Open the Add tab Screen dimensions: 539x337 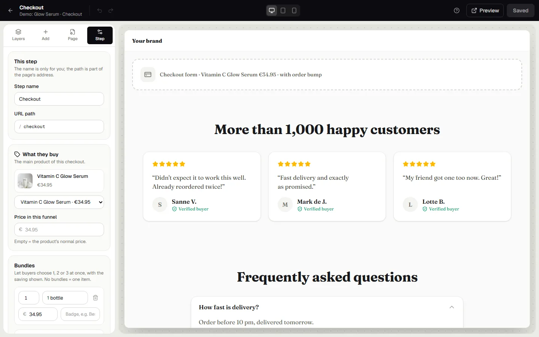click(46, 35)
